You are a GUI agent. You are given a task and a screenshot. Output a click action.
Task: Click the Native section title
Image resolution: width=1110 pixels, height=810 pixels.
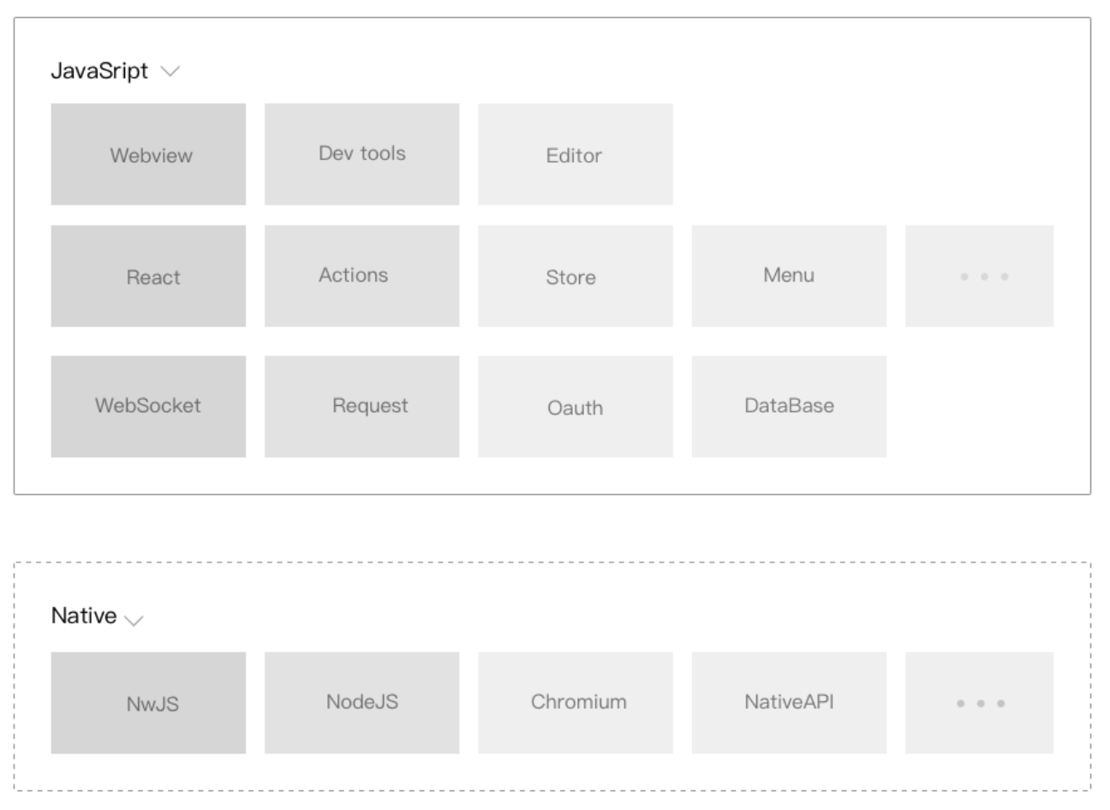point(84,616)
